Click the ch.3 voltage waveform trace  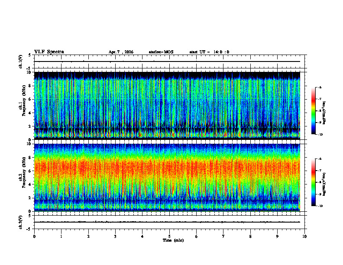click(167, 222)
